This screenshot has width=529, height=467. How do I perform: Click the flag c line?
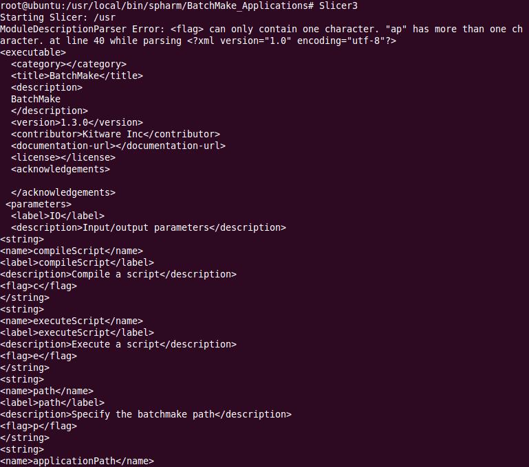point(39,286)
